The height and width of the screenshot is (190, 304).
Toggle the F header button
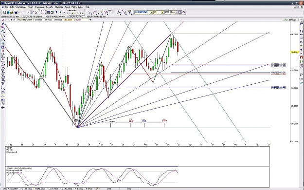tap(12, 19)
